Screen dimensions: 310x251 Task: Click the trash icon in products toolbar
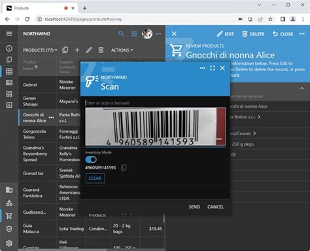pos(101,50)
